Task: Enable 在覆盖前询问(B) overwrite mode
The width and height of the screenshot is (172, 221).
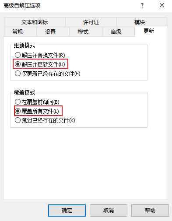Action: 37,102
